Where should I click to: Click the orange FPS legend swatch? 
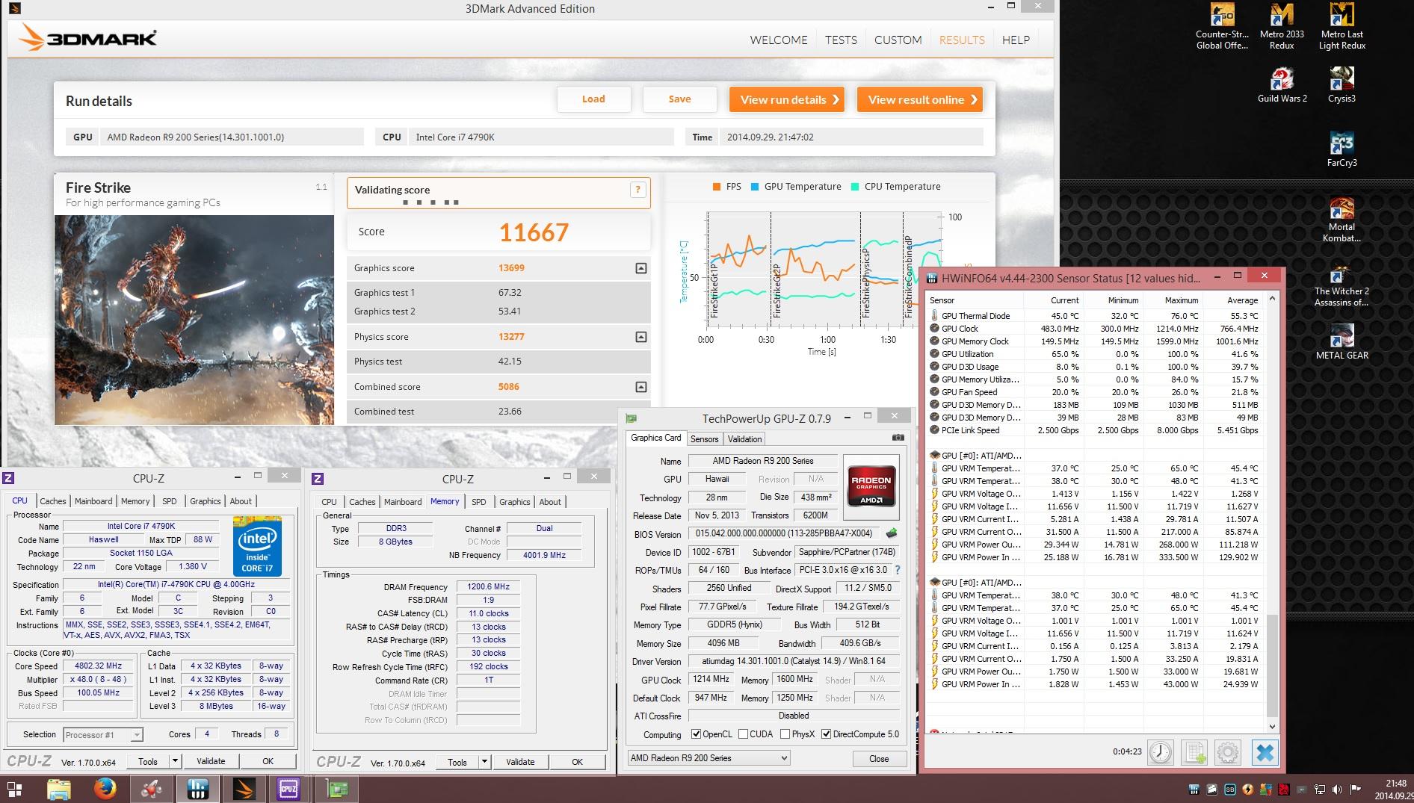[x=716, y=187]
